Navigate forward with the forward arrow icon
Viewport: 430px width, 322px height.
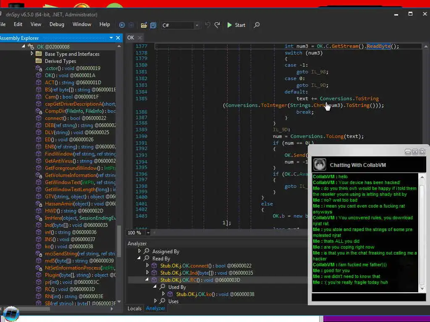coord(131,25)
